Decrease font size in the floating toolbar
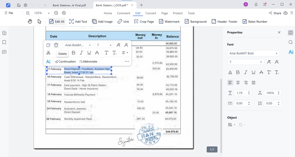 click(126, 45)
